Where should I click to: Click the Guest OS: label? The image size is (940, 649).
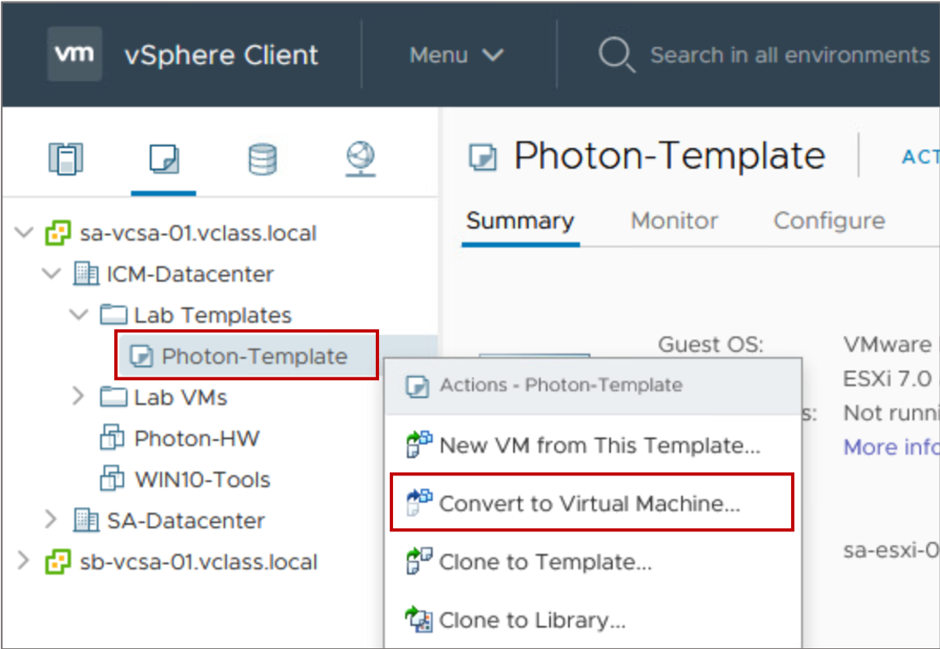point(711,345)
